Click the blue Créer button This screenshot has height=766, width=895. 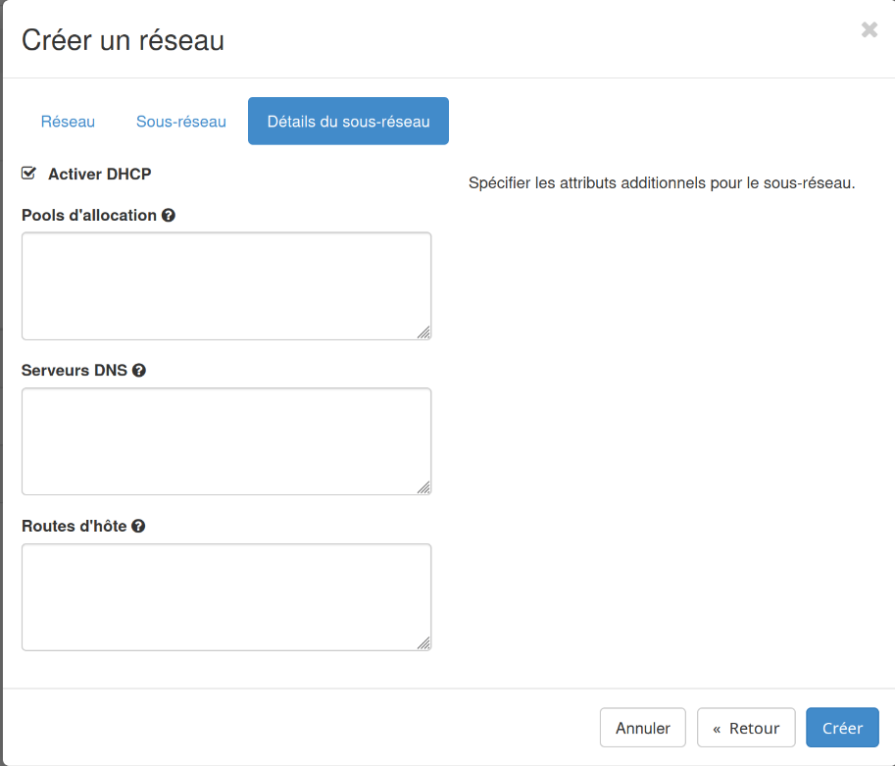pos(842,728)
